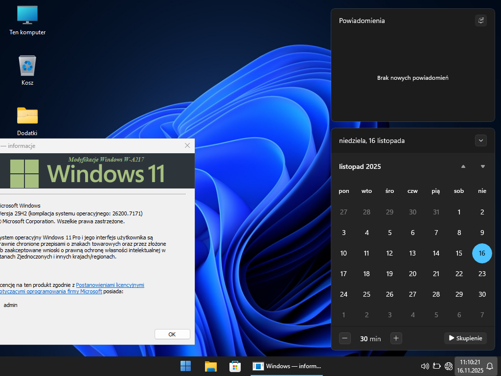The image size is (501, 376).
Task: Go to next month in calendar
Action: point(482,166)
